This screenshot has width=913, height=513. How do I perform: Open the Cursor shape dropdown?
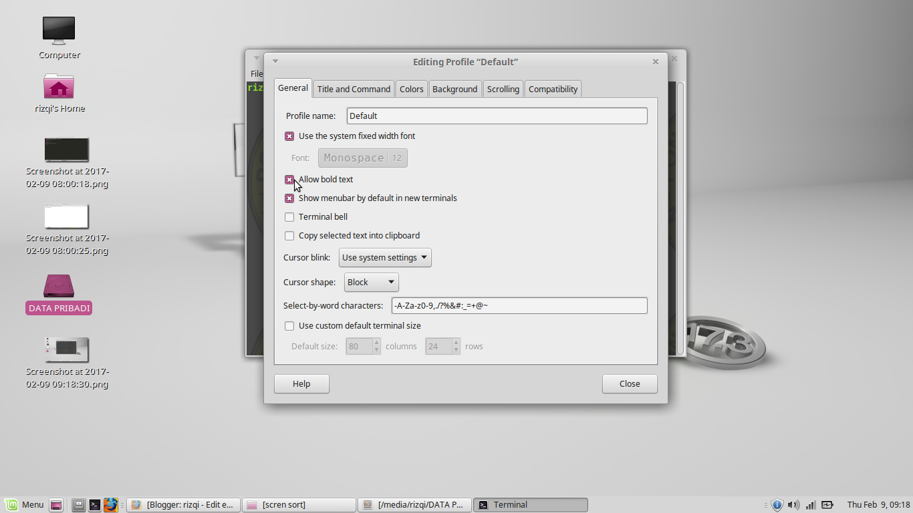click(x=371, y=282)
